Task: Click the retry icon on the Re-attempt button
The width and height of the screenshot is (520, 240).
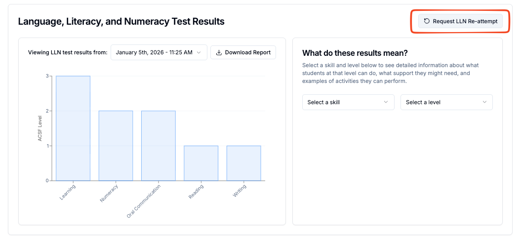Action: click(x=427, y=21)
